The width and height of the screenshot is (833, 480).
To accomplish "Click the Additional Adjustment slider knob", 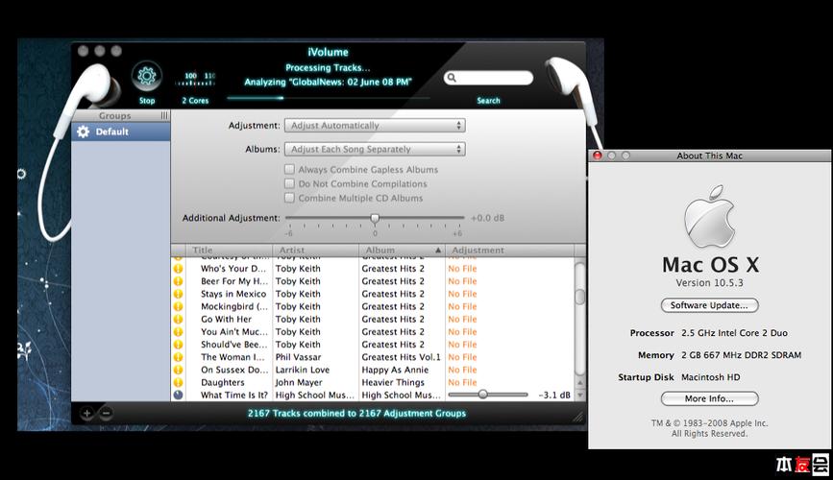I will (375, 218).
